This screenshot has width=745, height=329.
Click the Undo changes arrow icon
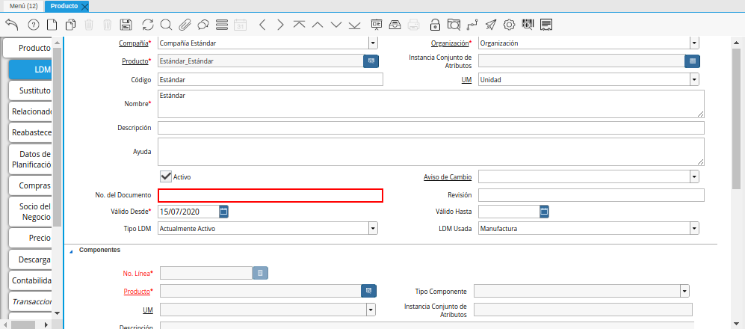click(11, 25)
